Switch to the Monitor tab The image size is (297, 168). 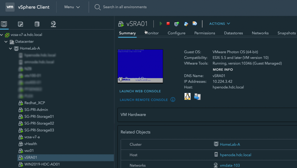[x=152, y=33]
